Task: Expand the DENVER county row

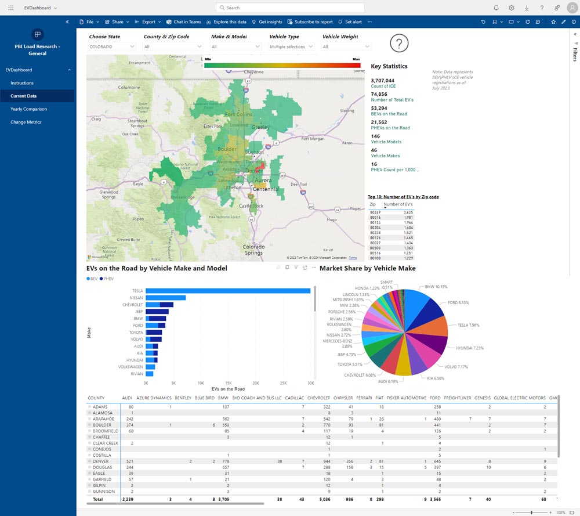Action: click(x=89, y=460)
